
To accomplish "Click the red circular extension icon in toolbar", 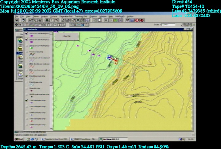I will 137,20.
